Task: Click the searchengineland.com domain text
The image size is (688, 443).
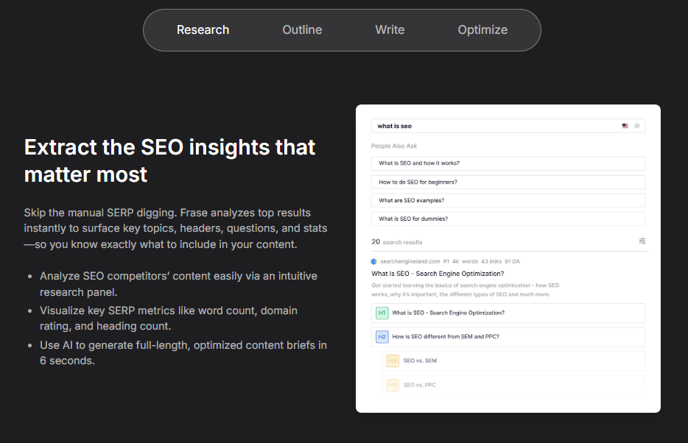Action: point(410,261)
